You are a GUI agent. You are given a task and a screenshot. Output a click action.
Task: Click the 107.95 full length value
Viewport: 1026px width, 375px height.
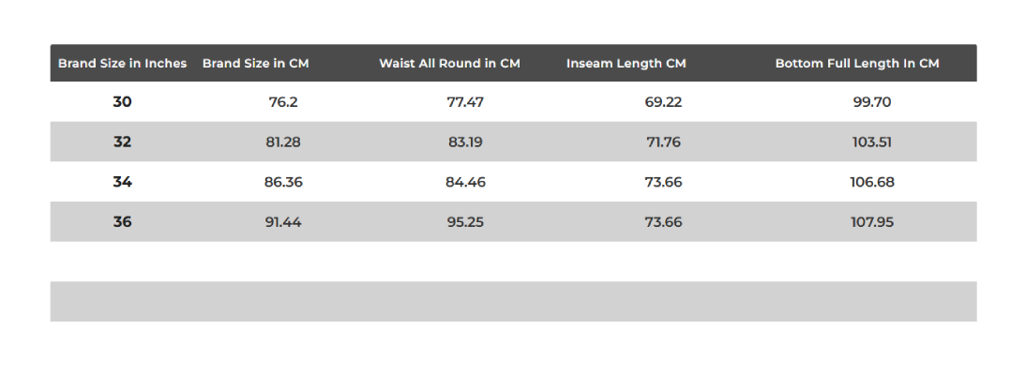pos(872,222)
